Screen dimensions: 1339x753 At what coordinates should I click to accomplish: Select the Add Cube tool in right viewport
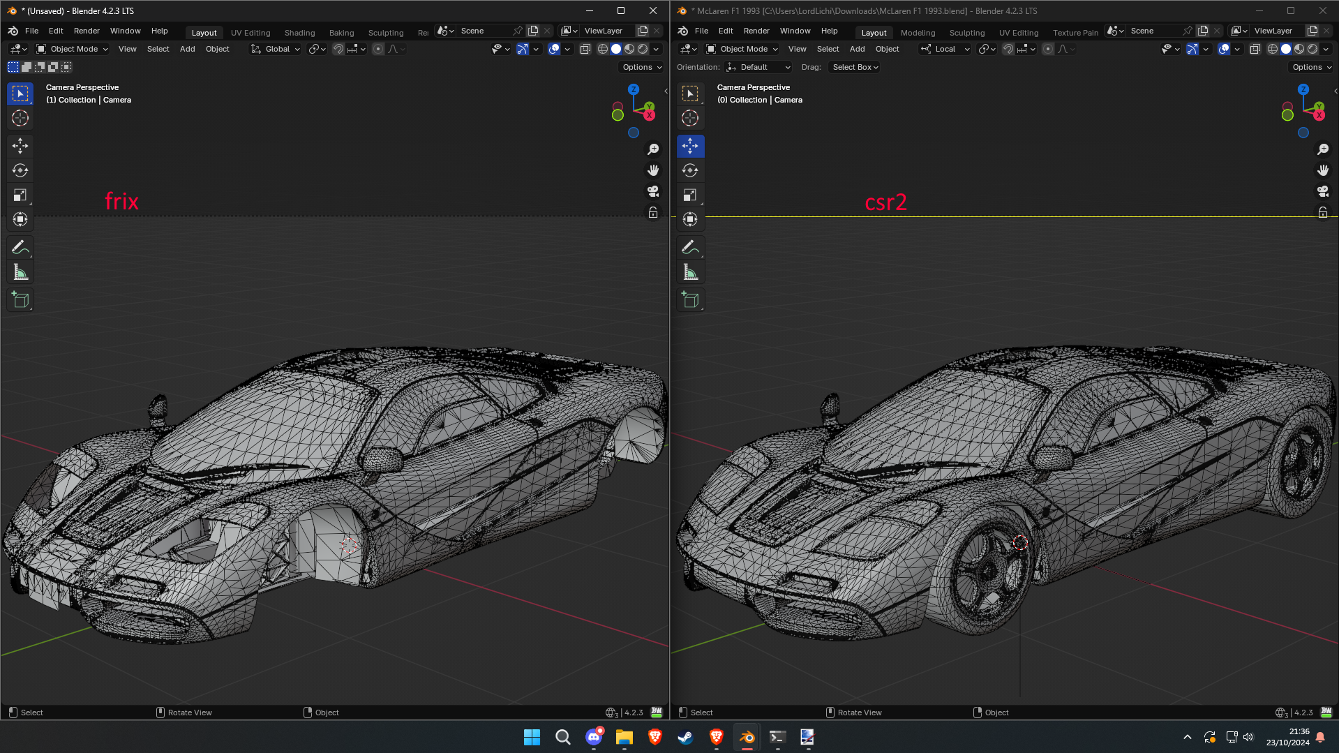690,300
